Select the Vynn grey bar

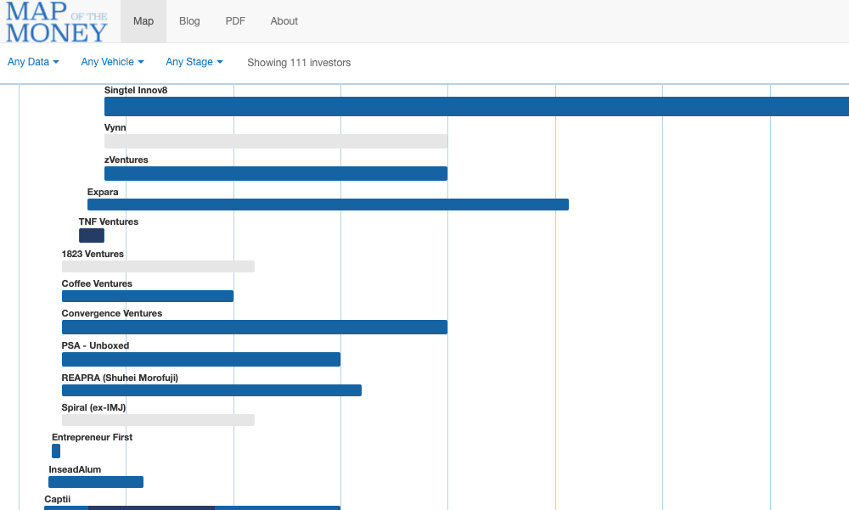(x=276, y=142)
